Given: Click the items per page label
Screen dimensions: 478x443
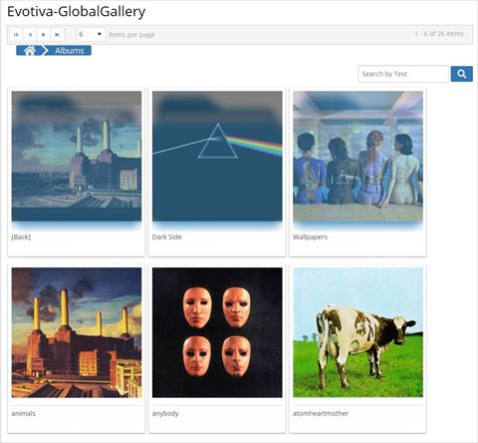Looking at the screenshot, I should coord(131,35).
